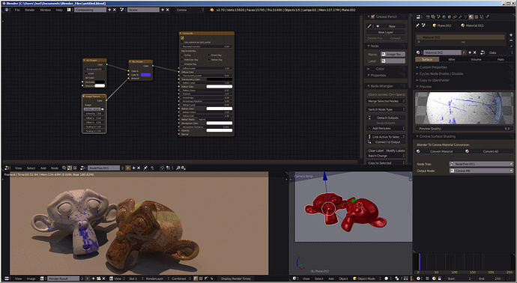Open Merge Selected Nodes dropdown
Image resolution: width=517 pixels, height=283 pixels.
(386, 101)
